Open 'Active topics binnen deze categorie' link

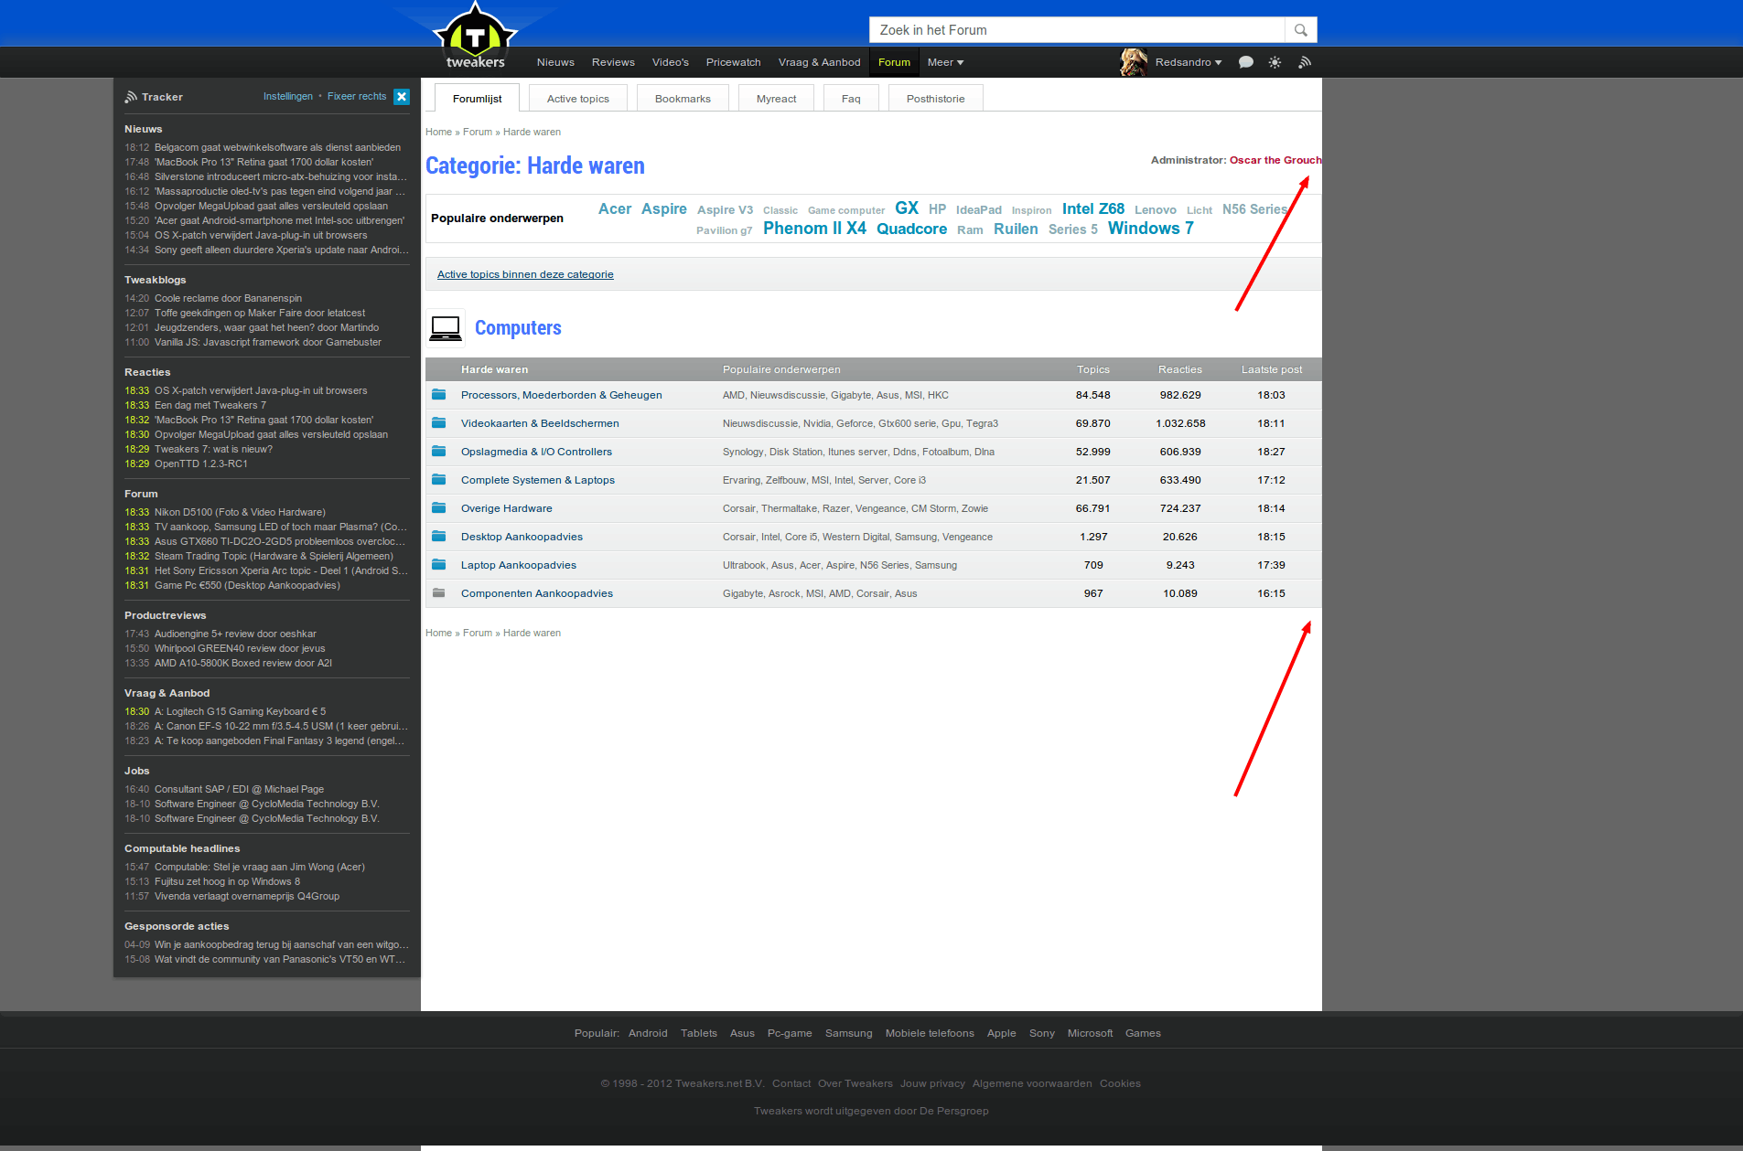pyautogui.click(x=525, y=274)
